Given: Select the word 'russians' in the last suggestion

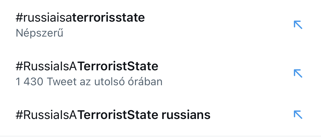Looking at the screenshot, I should [186, 115].
